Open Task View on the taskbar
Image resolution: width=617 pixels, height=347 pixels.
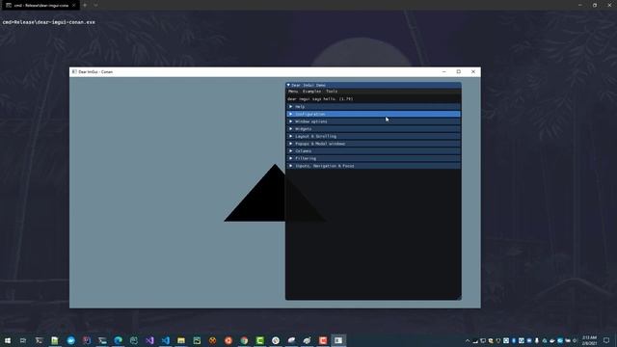coord(23,340)
